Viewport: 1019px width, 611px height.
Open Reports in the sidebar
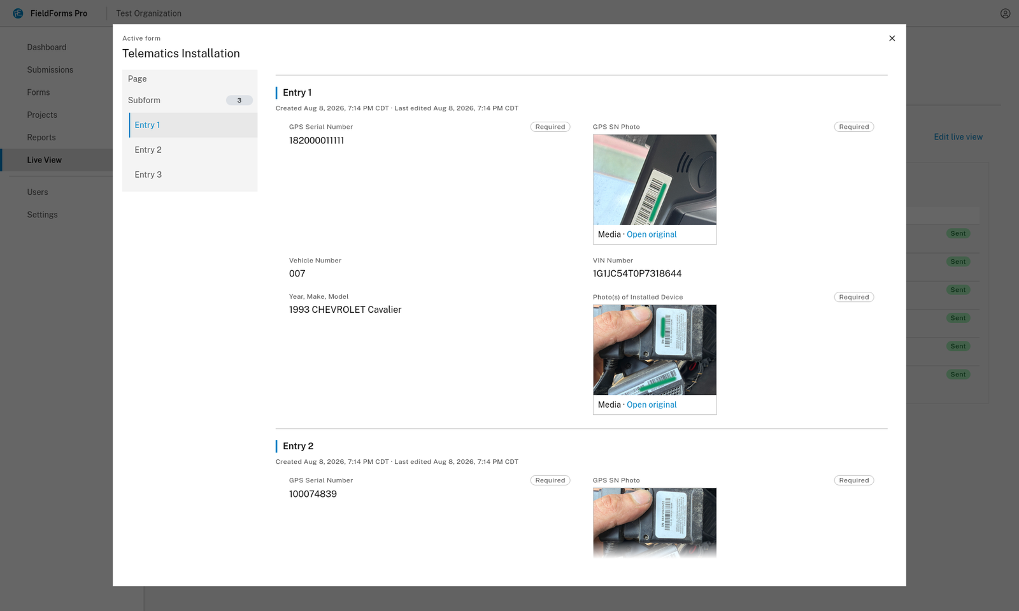click(41, 138)
